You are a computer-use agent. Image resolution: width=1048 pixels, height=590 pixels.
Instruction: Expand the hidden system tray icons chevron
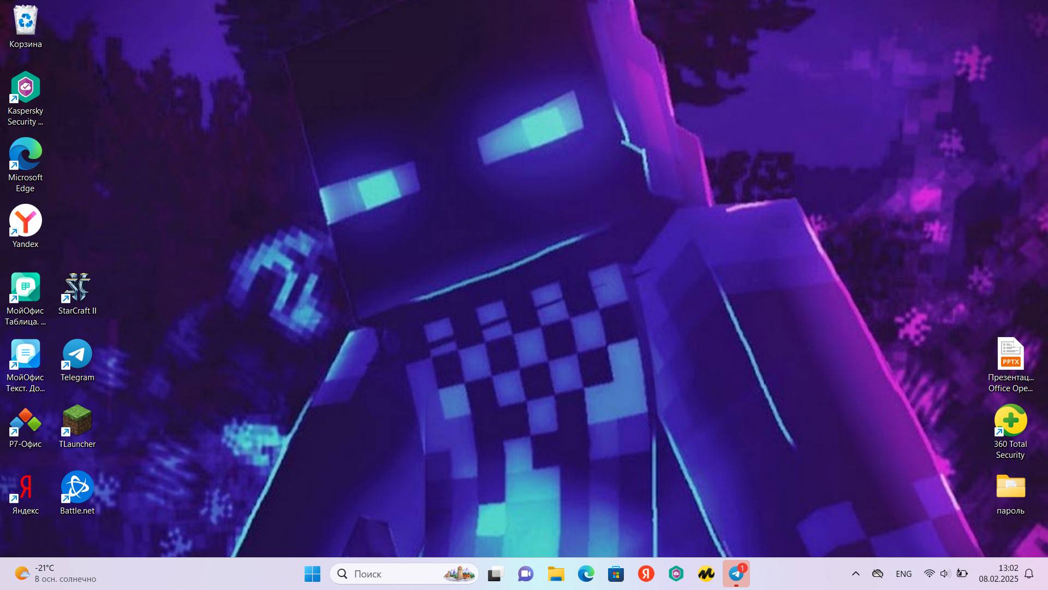click(x=855, y=574)
